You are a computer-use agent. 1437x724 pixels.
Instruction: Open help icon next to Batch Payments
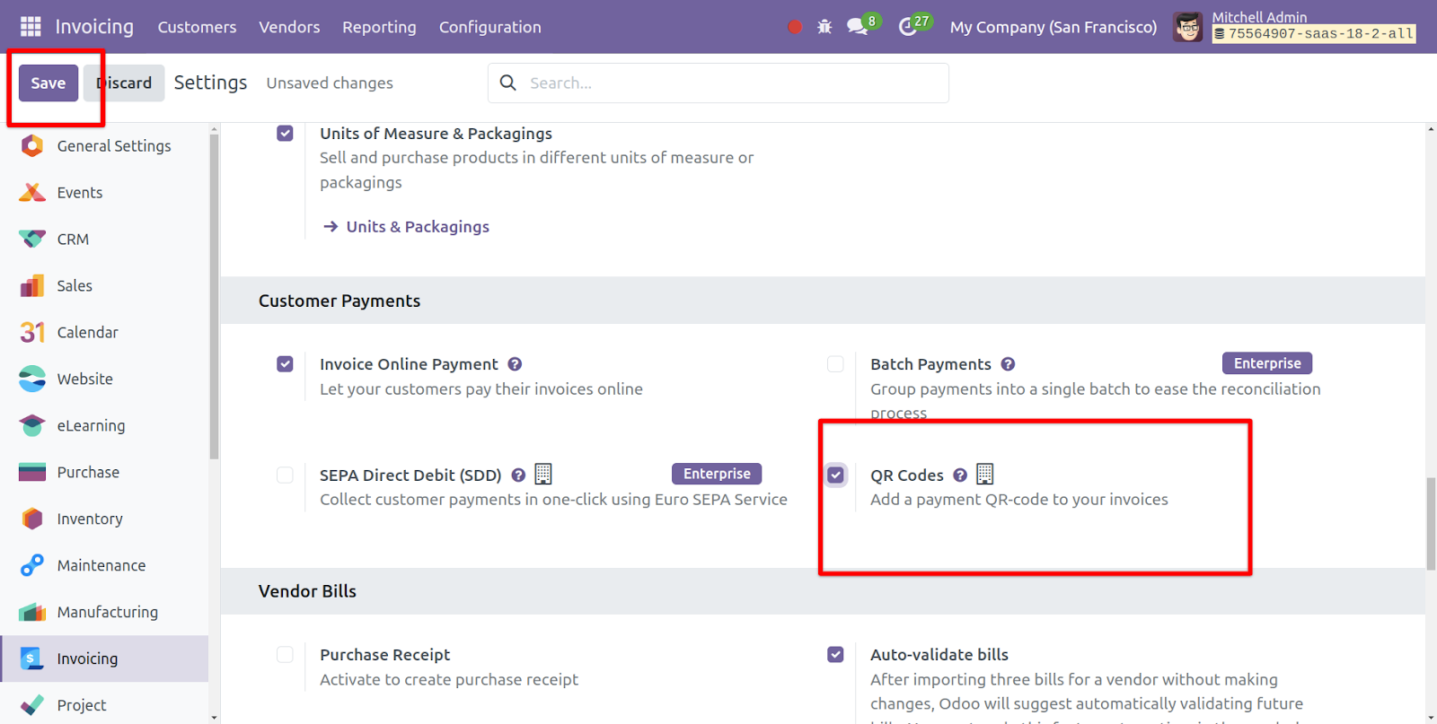(x=1008, y=364)
